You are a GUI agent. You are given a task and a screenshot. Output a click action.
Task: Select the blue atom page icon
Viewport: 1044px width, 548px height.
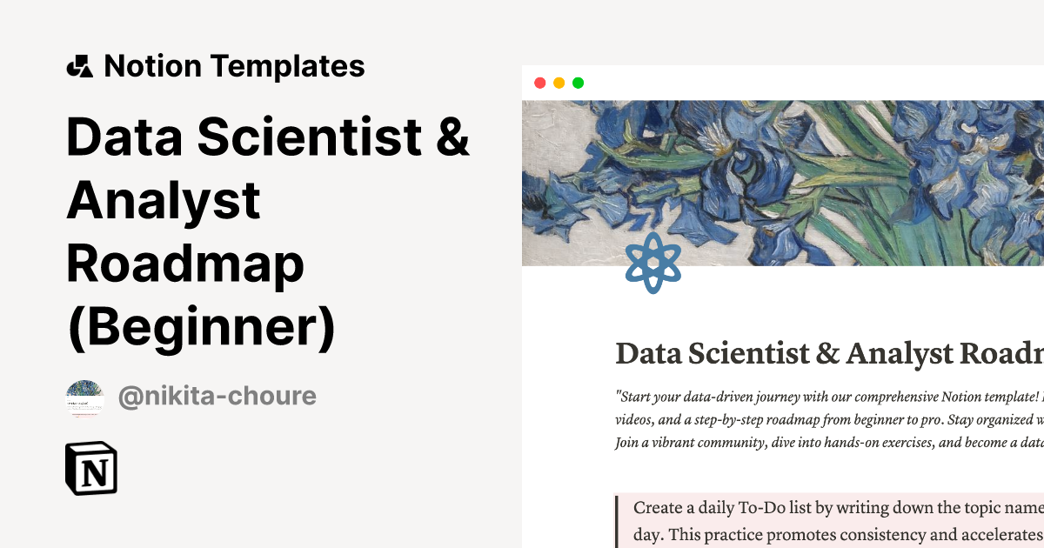pyautogui.click(x=652, y=263)
